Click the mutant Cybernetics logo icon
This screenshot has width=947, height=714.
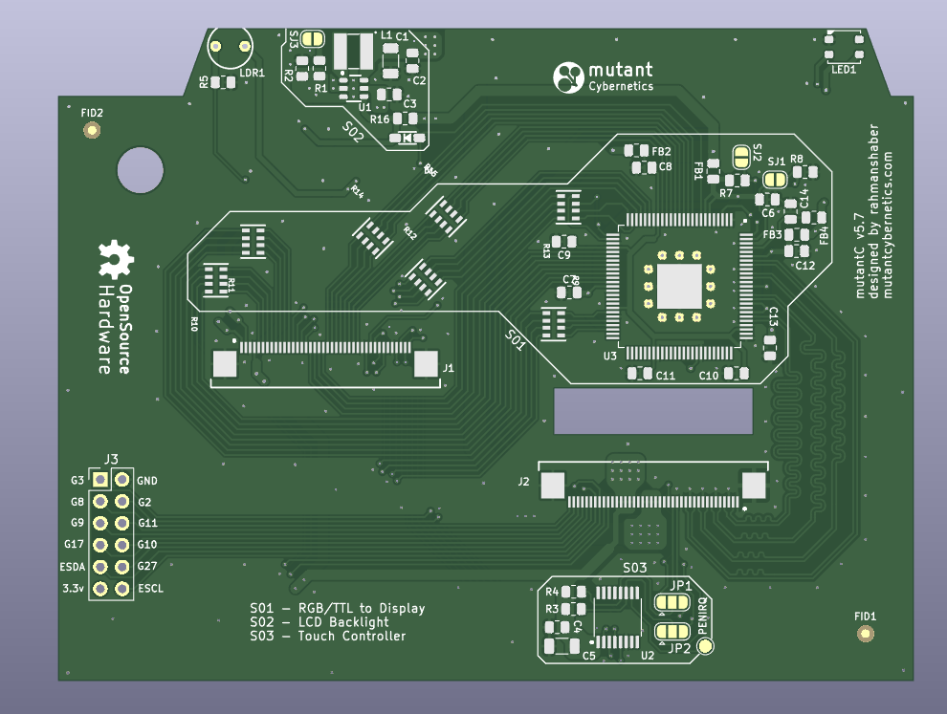click(x=569, y=78)
